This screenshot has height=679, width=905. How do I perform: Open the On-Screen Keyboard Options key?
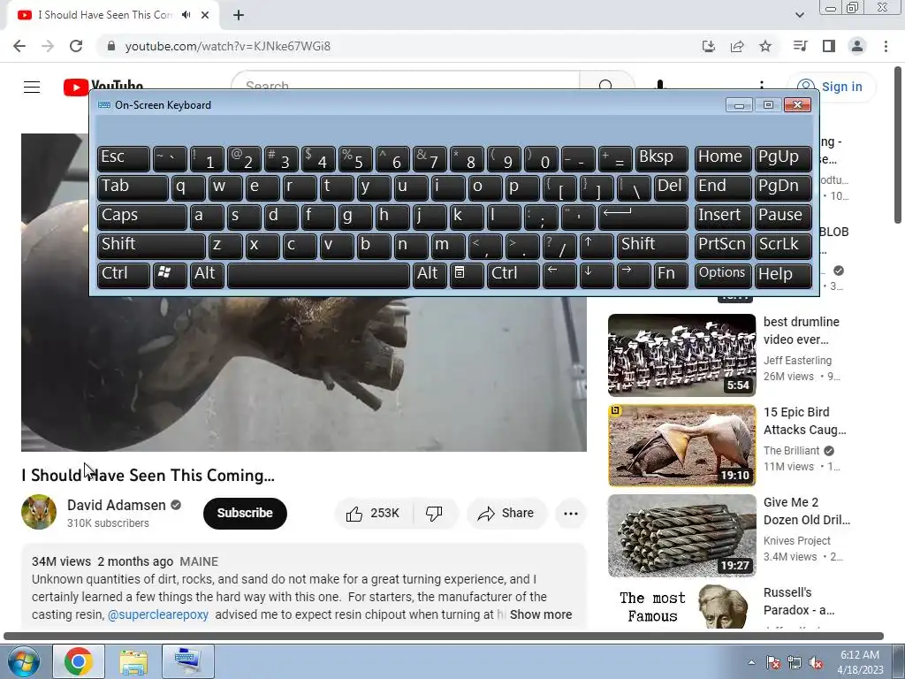pyautogui.click(x=723, y=274)
